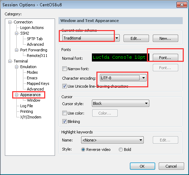Toggle the Blinking cursor checkbox
The image size is (189, 175).
[64, 121]
